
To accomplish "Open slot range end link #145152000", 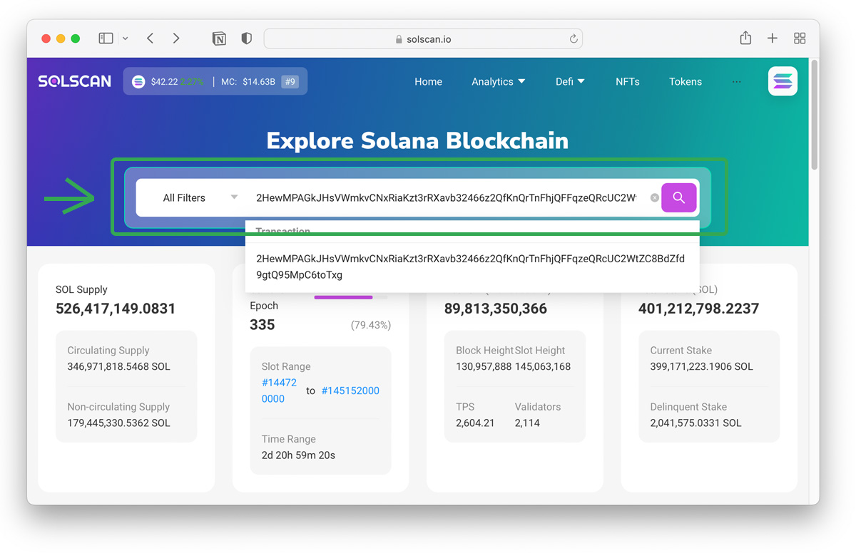I will pos(350,391).
